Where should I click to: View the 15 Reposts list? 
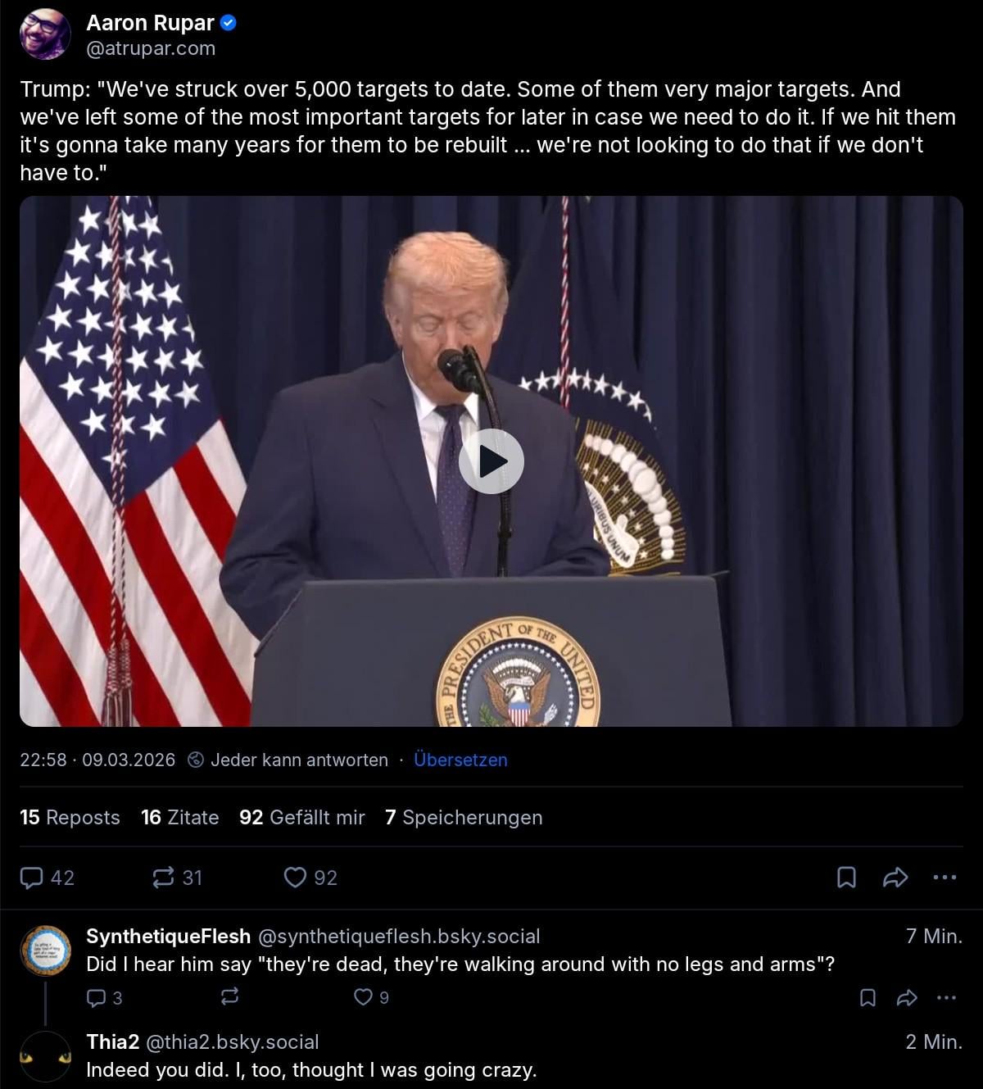(70, 817)
